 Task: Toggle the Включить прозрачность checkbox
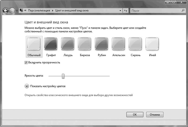(26, 62)
